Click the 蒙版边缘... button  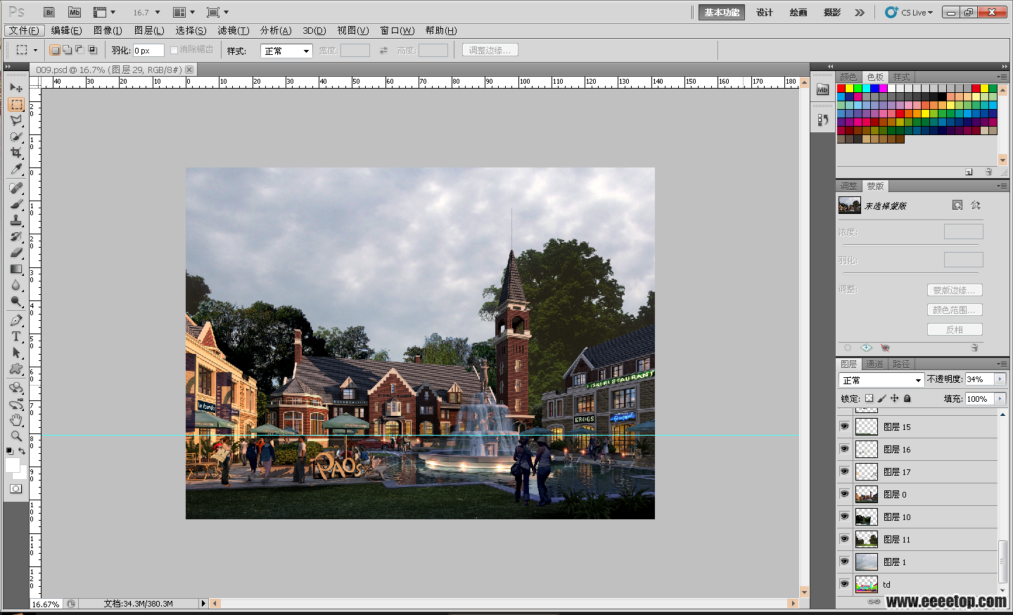[955, 290]
